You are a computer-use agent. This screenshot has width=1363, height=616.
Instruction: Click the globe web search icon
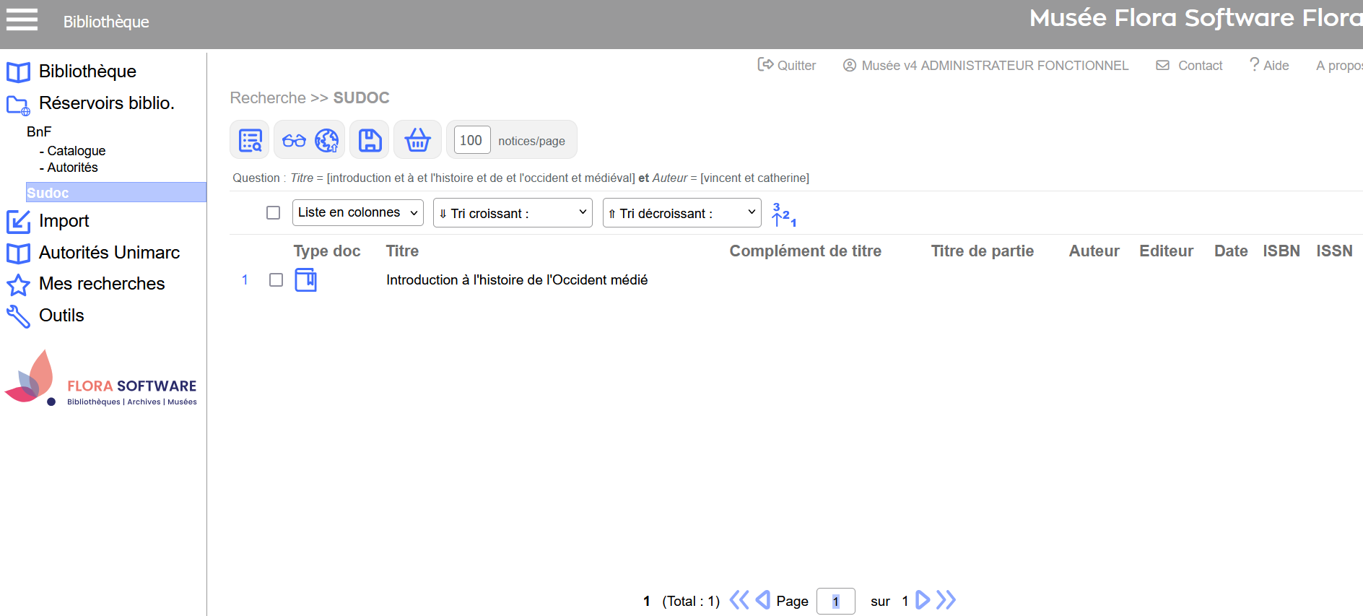point(326,140)
